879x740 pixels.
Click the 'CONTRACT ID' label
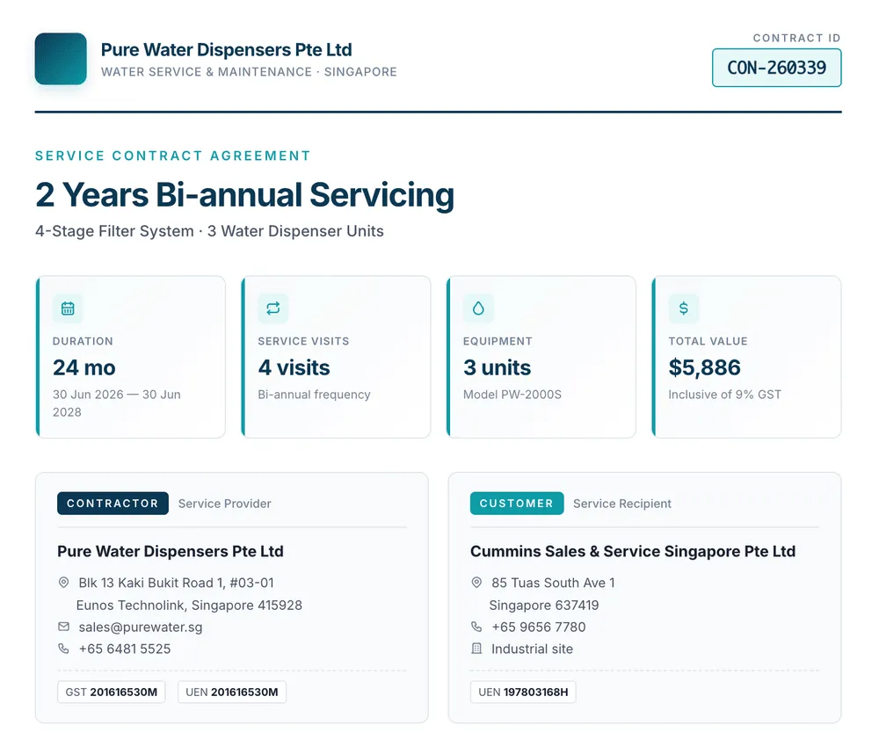[797, 38]
